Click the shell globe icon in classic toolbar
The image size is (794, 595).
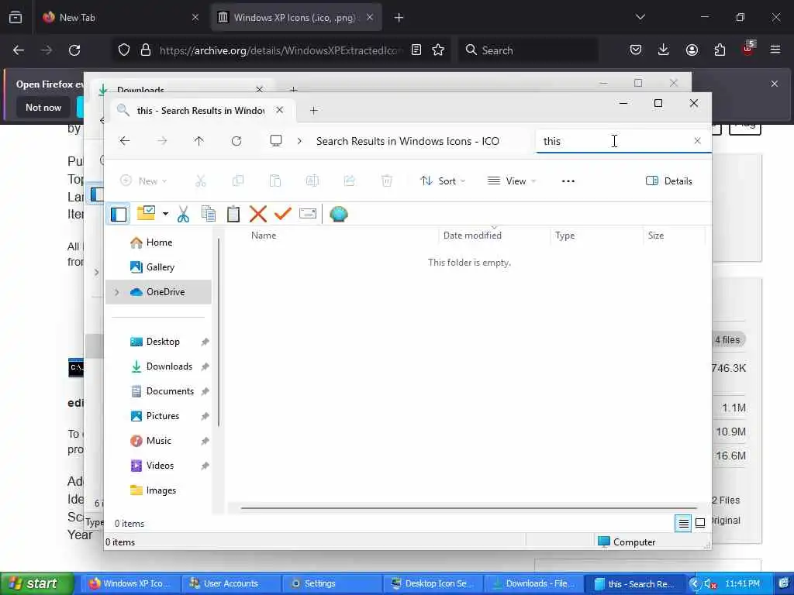pos(338,214)
